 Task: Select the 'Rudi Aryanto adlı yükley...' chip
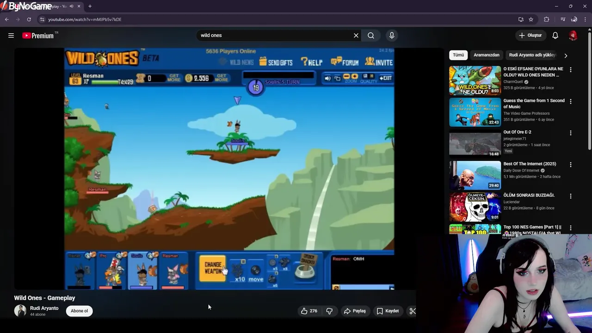pyautogui.click(x=532, y=55)
